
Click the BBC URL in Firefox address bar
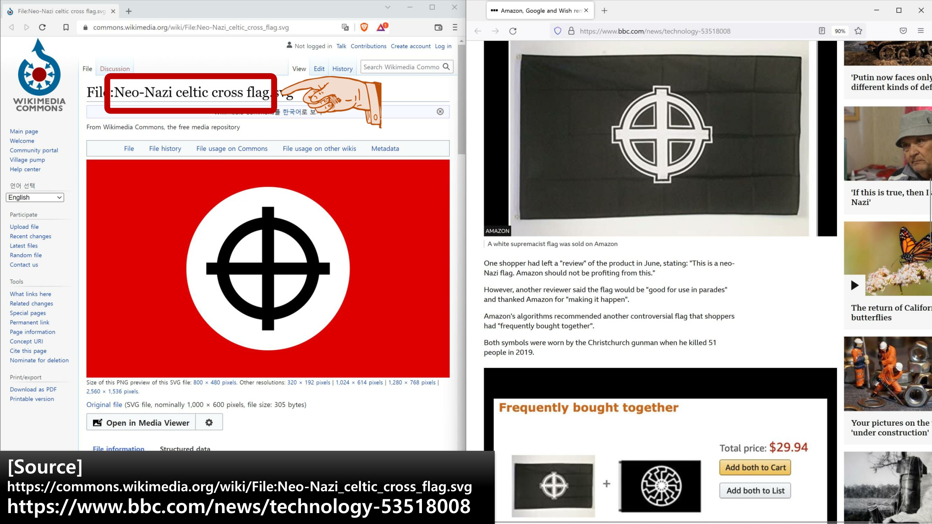point(655,31)
